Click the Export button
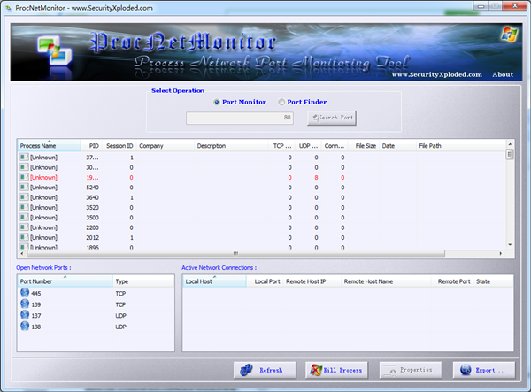The width and height of the screenshot is (531, 392). tap(484, 370)
